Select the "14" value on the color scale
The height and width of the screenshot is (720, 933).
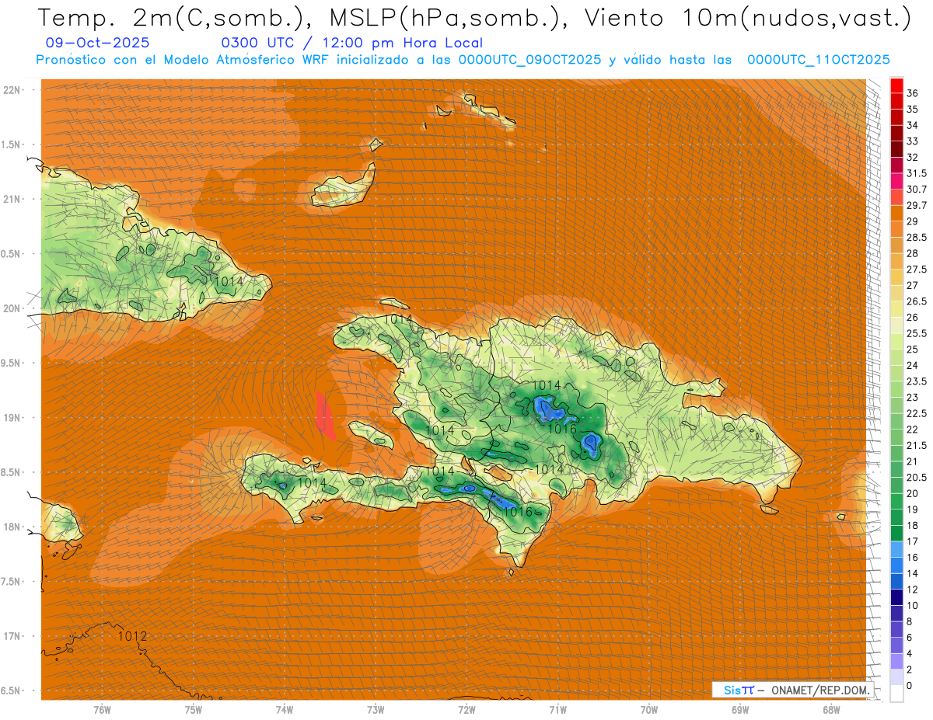point(912,573)
